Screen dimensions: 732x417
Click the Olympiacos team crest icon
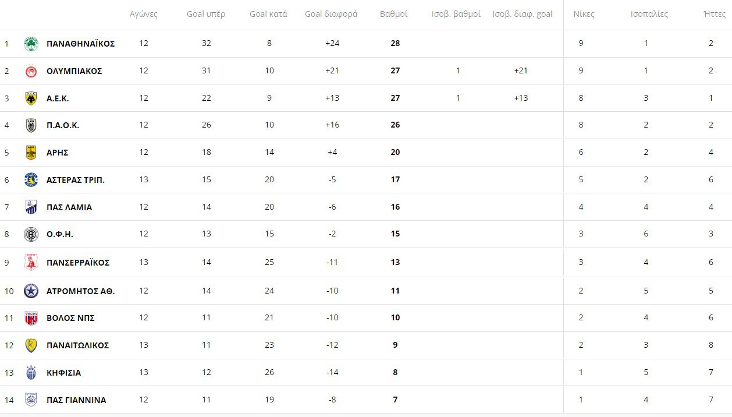click(31, 71)
